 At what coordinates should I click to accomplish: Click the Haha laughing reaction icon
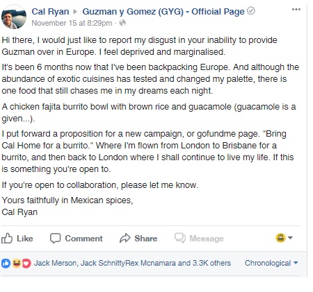(17, 264)
